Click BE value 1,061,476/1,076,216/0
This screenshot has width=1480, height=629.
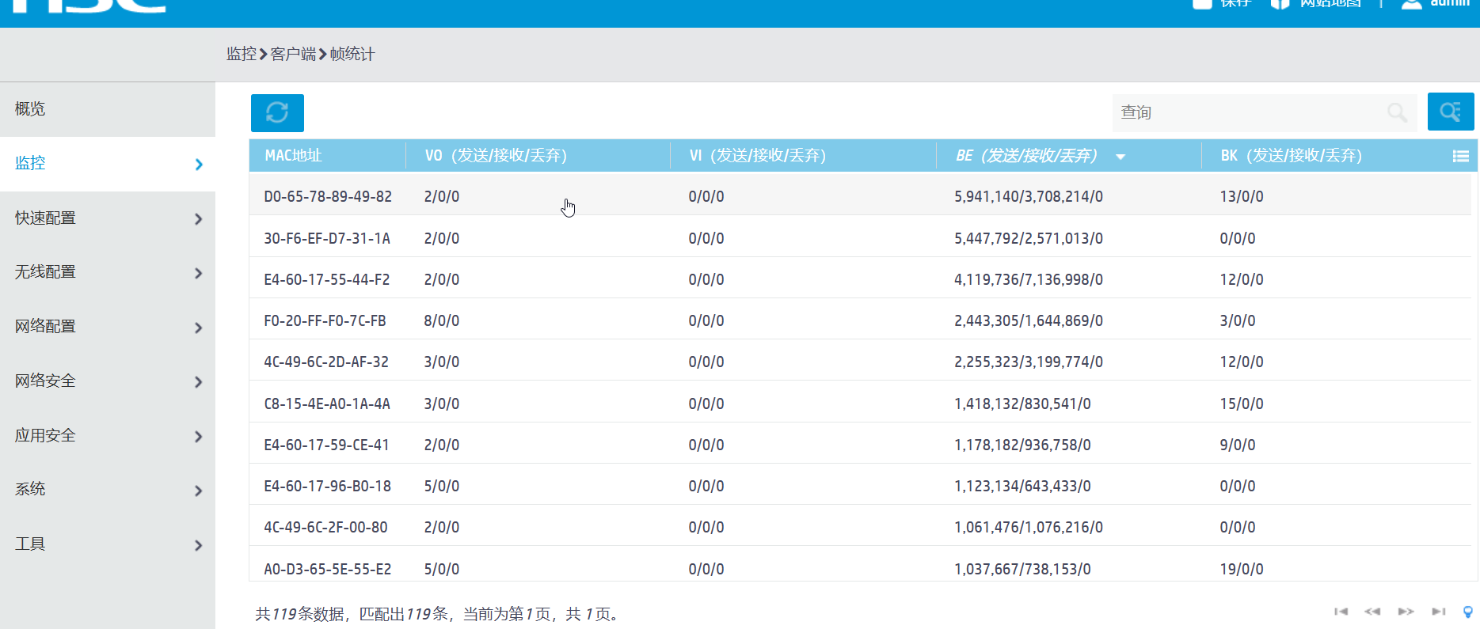click(1029, 527)
